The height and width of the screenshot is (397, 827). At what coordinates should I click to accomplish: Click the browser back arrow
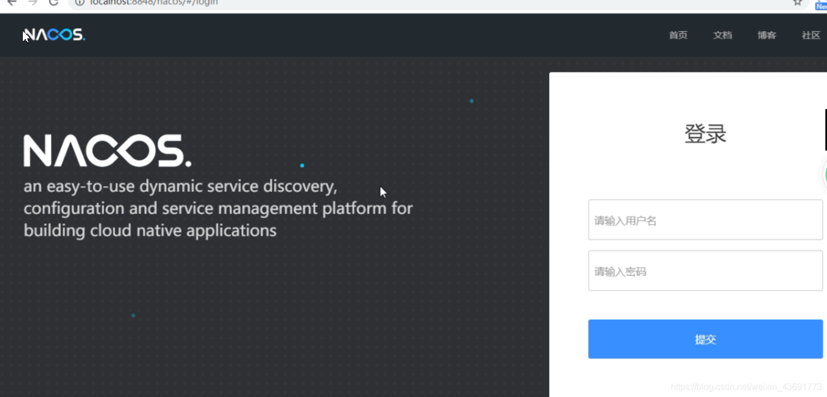[12, 2]
